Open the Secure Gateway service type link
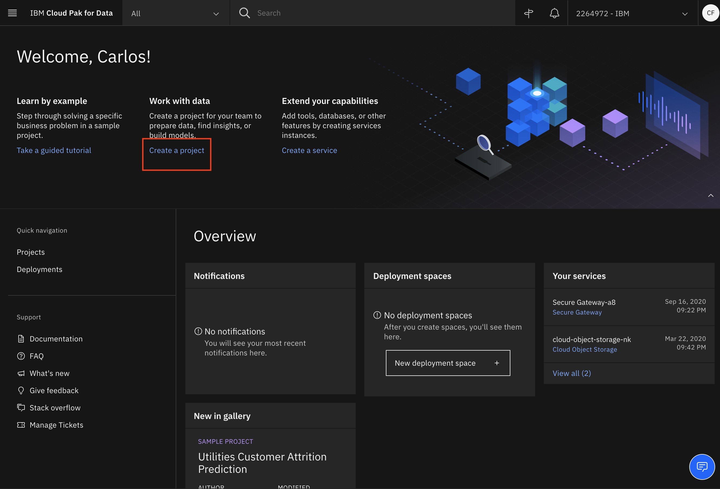Image resolution: width=720 pixels, height=489 pixels. click(577, 312)
